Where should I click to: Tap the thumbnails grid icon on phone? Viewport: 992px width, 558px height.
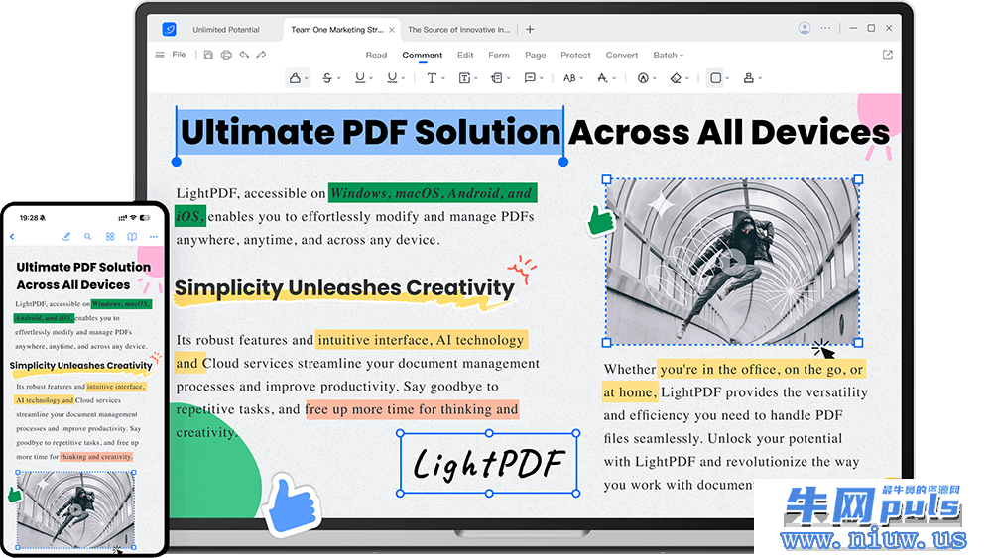tap(110, 236)
